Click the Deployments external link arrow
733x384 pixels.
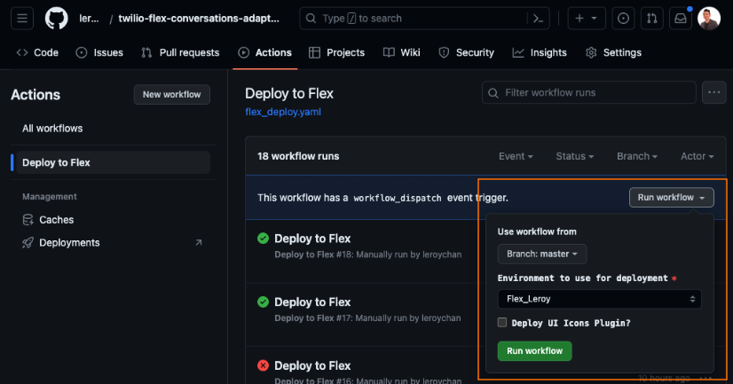point(199,242)
